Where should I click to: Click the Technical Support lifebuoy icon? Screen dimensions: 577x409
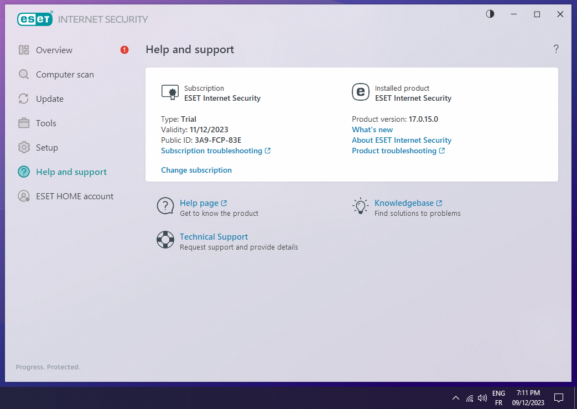[x=165, y=240]
